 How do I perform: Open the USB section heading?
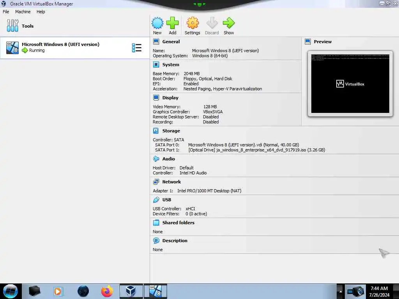(x=167, y=200)
